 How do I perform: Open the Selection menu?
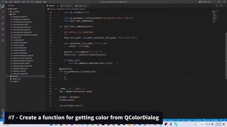17,2
